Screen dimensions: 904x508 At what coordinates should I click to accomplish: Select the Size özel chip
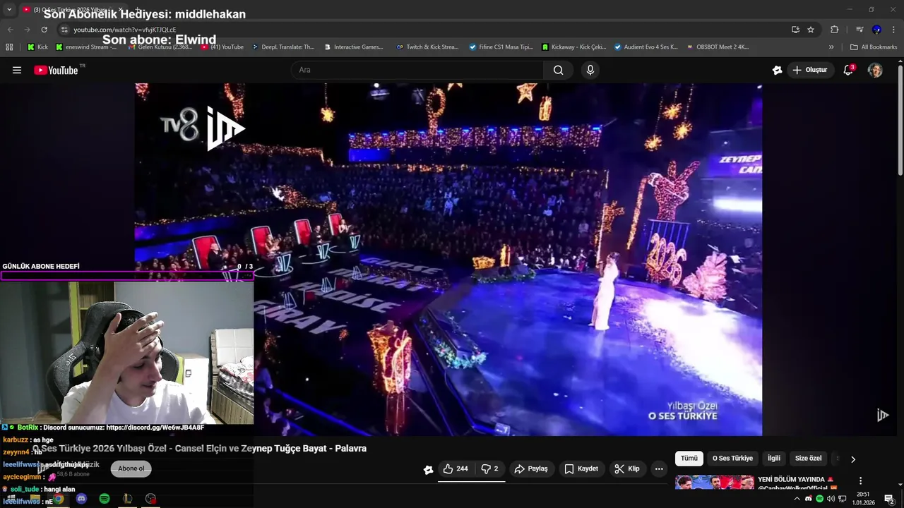[809, 459]
